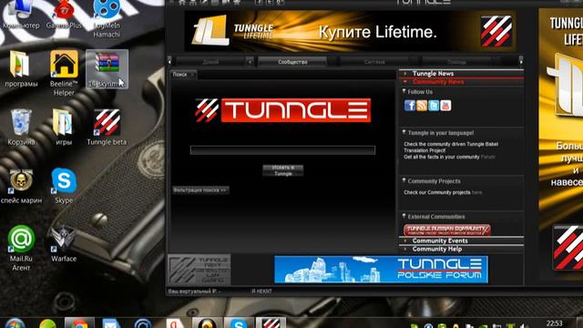The width and height of the screenshot is (583, 328).
Task: Switch to the Сообщество tab
Action: (292, 62)
